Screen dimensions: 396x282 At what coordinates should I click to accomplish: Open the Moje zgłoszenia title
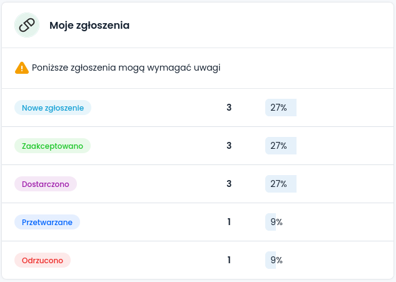[x=89, y=26]
